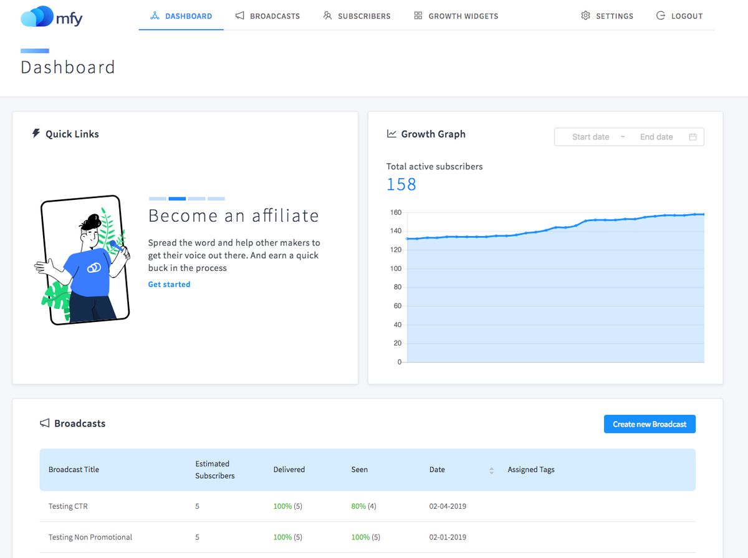748x558 pixels.
Task: Click the chart icon next to Growth Graph
Action: (x=391, y=133)
